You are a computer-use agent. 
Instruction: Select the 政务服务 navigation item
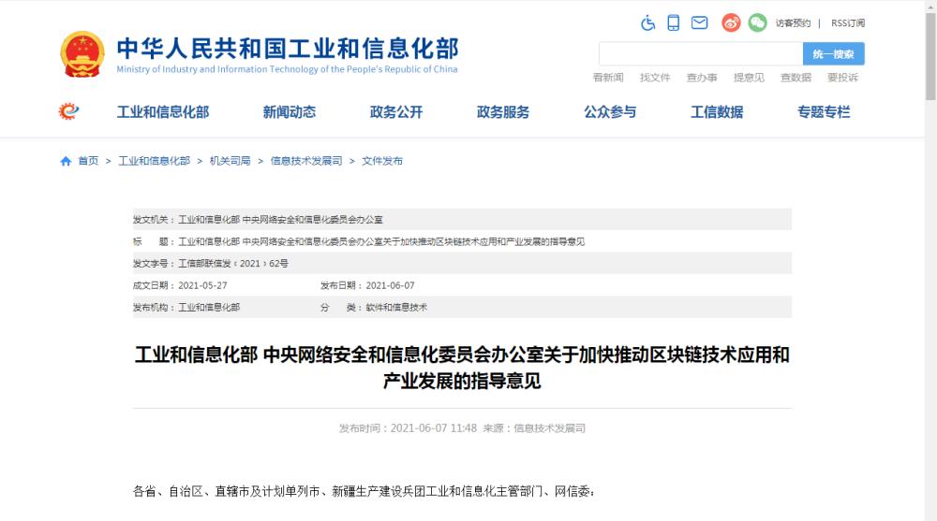[x=503, y=112]
